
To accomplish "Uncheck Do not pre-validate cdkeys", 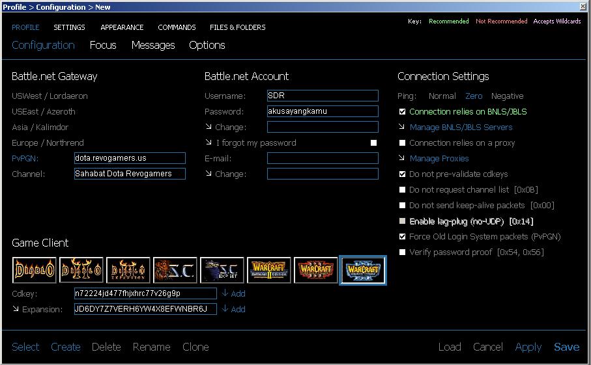I will (x=402, y=174).
